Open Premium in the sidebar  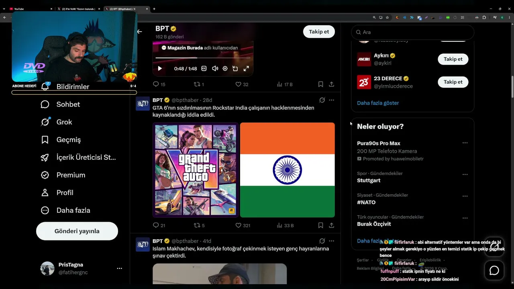point(63,175)
